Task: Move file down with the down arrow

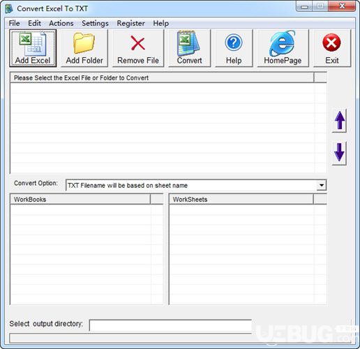Action: (339, 153)
